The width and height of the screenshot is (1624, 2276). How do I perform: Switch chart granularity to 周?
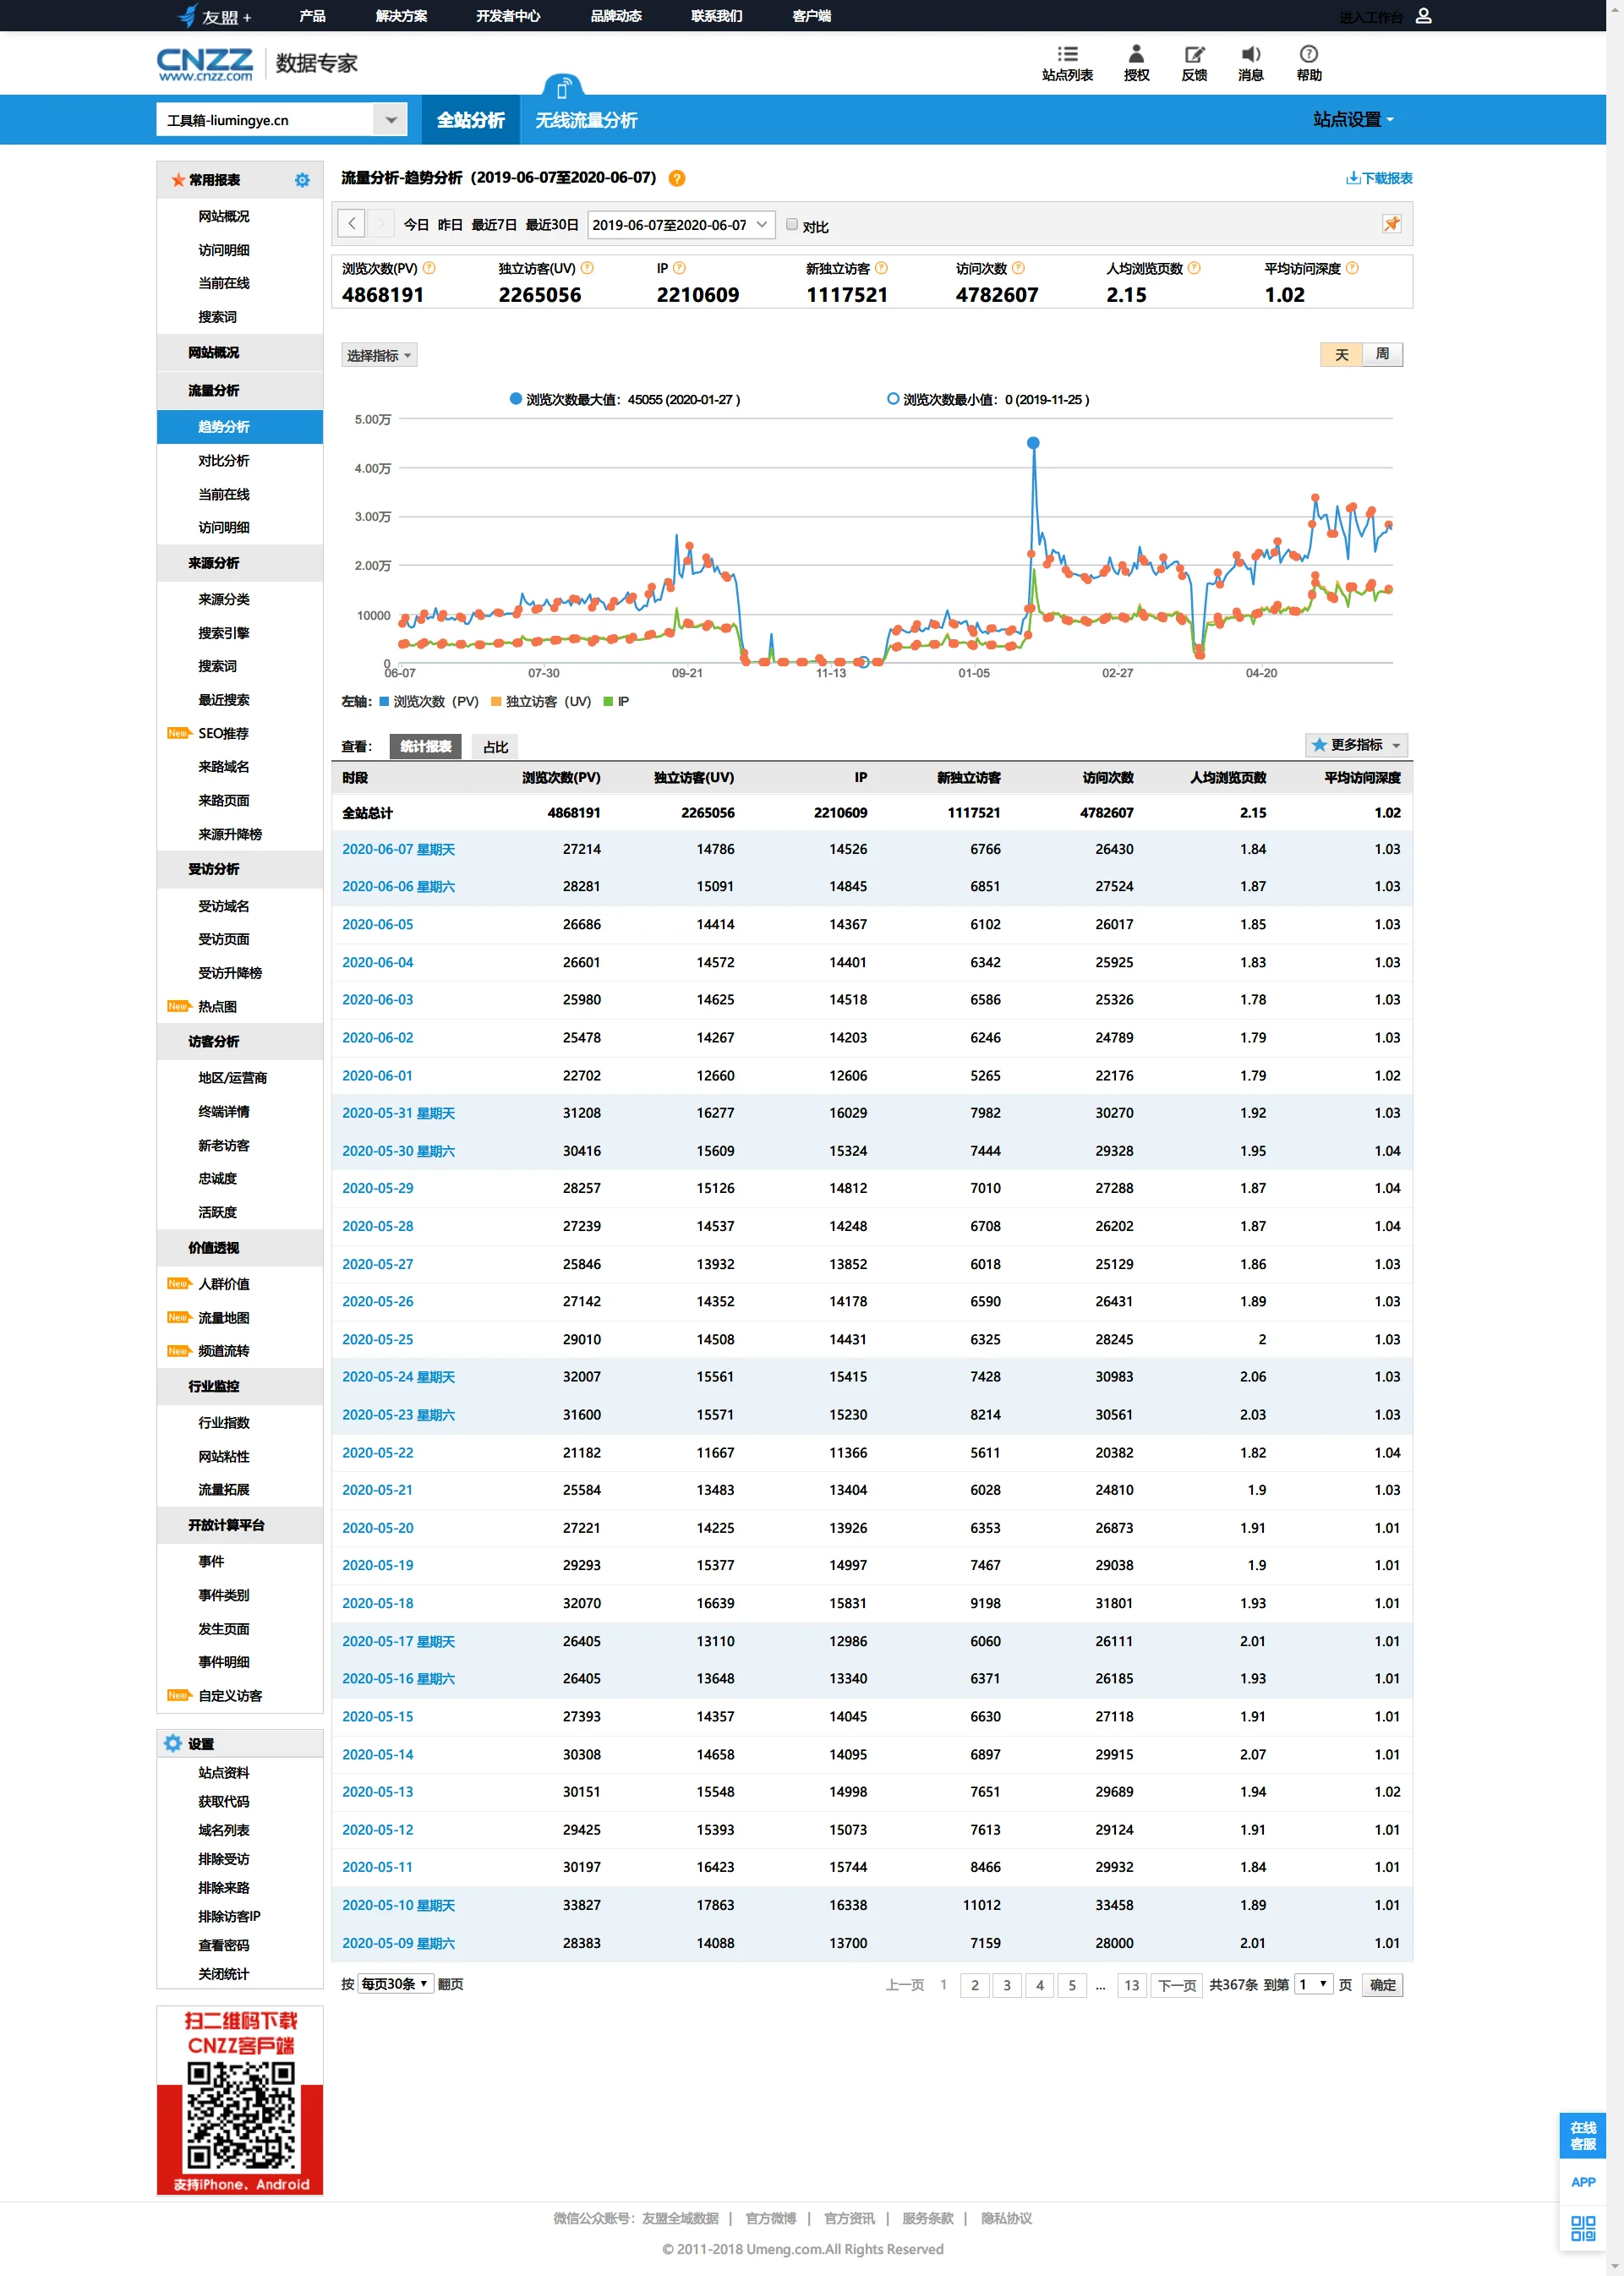coord(1382,354)
